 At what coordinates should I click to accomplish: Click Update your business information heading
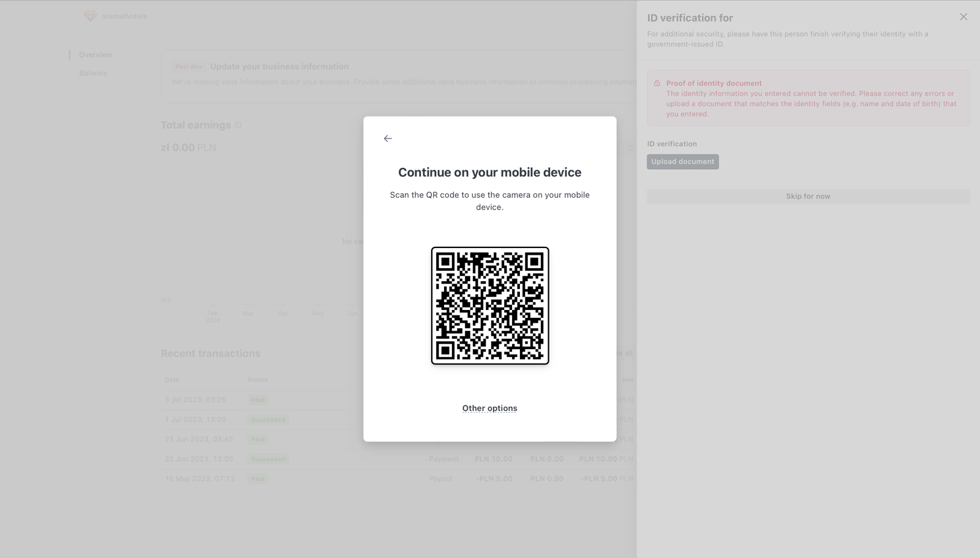279,67
